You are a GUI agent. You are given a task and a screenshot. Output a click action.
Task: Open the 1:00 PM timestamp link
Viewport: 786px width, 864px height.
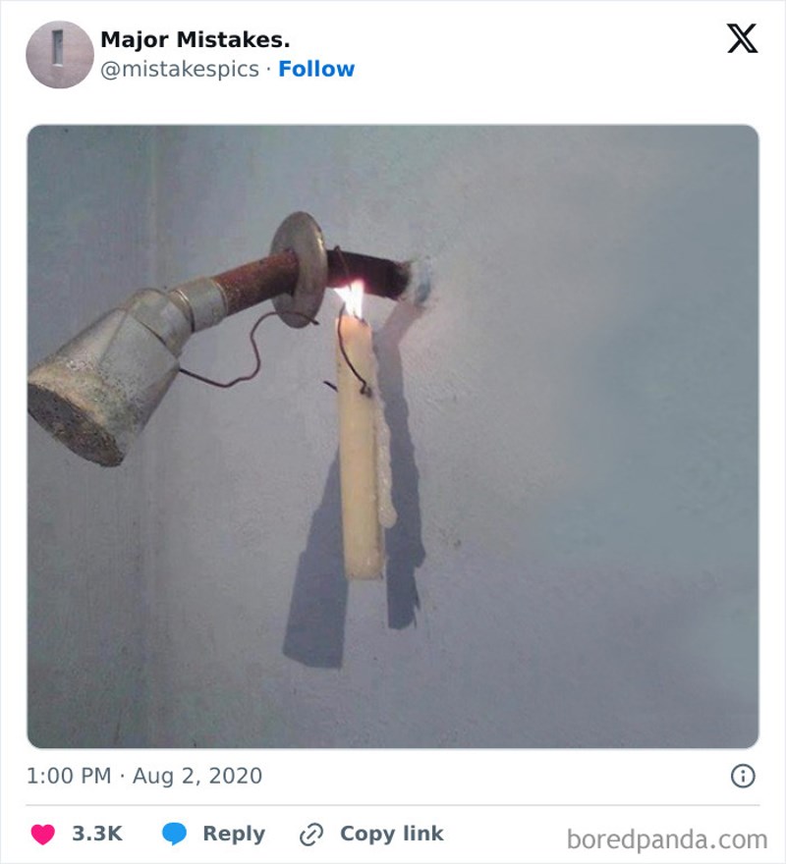69,776
